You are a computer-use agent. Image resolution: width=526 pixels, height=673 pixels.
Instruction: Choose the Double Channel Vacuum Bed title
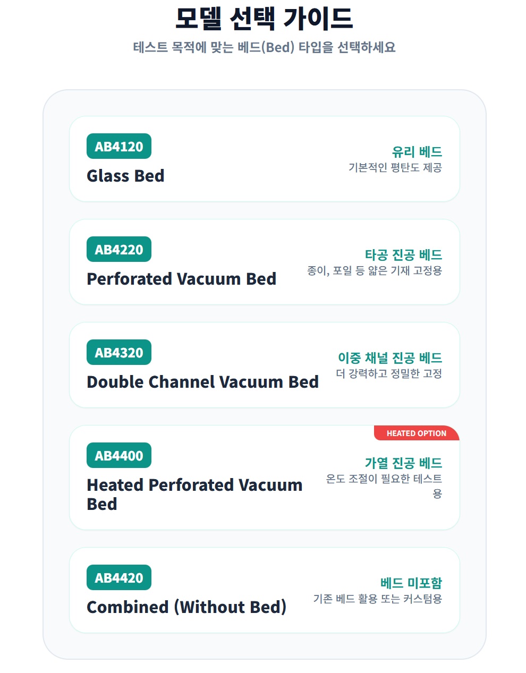[202, 382]
